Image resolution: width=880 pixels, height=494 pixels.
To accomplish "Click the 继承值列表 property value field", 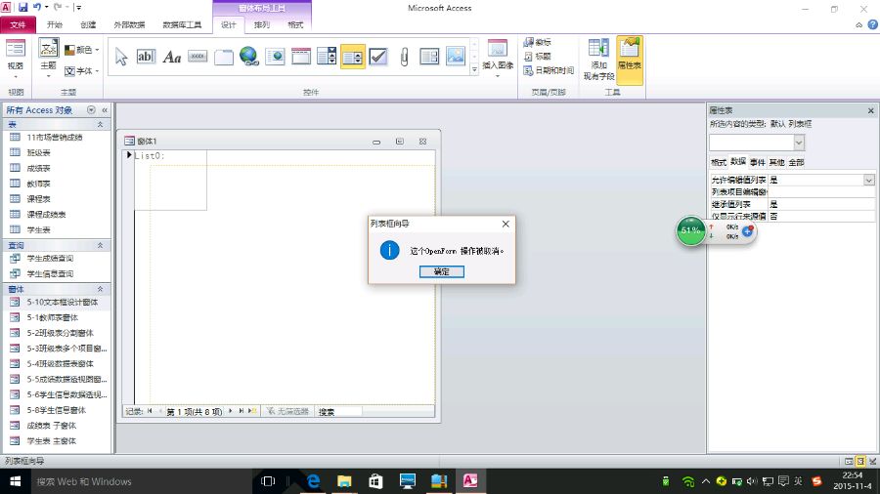I will coord(821,204).
